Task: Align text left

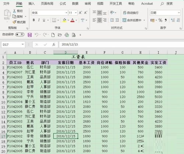Action: point(94,20)
